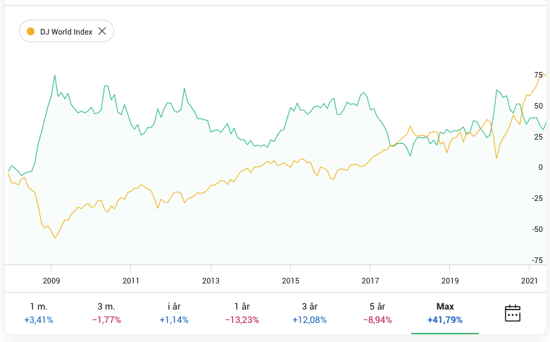Screen dimensions: 550x342
Task: Click the 2009 label on the time axis
Action: tap(51, 281)
